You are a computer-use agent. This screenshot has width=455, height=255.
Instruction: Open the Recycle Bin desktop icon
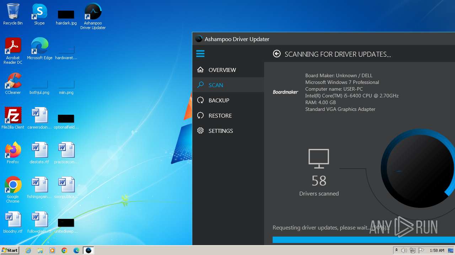pyautogui.click(x=13, y=15)
